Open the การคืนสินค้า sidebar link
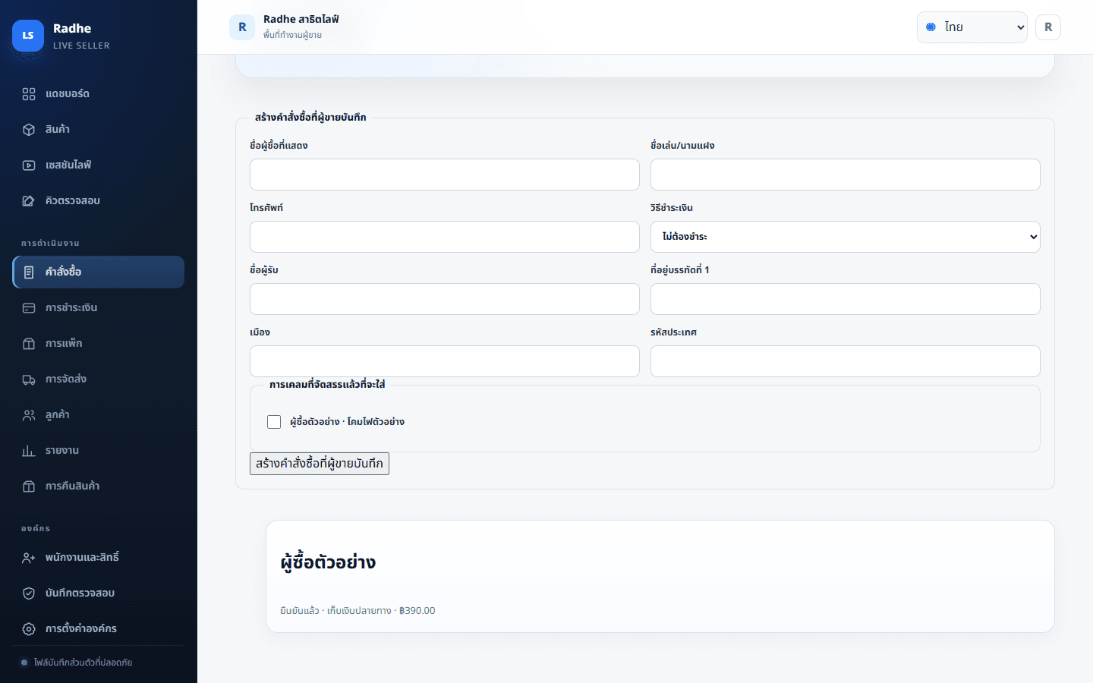The width and height of the screenshot is (1093, 683). tap(98, 486)
